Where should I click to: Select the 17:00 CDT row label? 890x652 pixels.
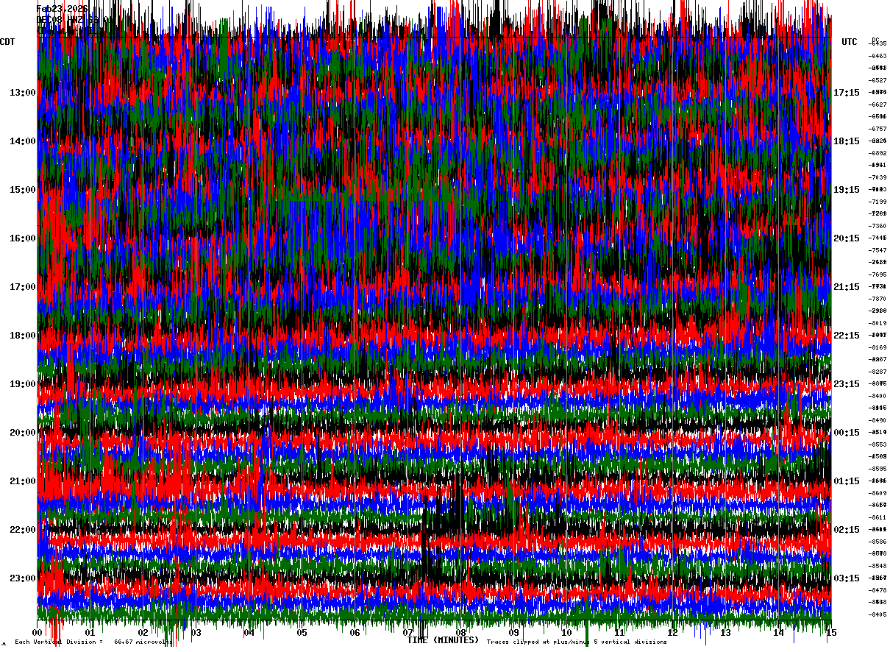click(x=23, y=287)
